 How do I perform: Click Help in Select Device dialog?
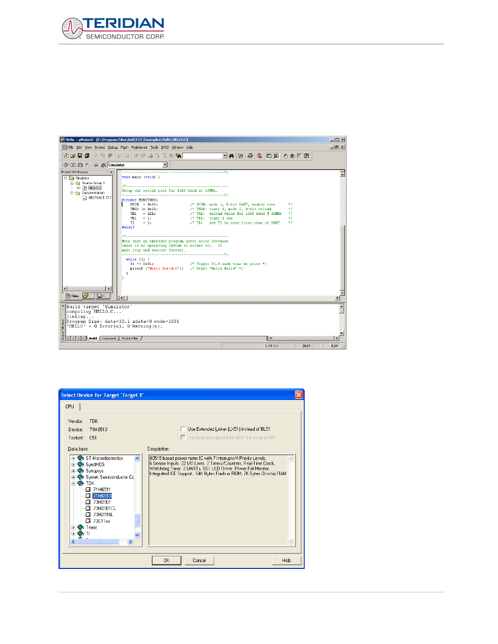(287, 561)
